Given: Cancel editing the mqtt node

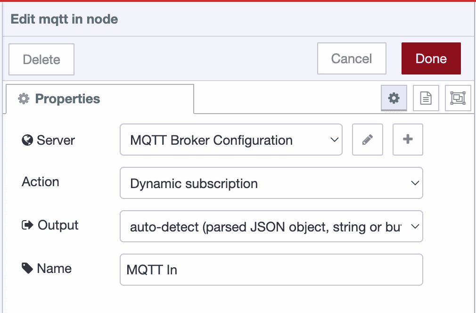Looking at the screenshot, I should pyautogui.click(x=351, y=58).
